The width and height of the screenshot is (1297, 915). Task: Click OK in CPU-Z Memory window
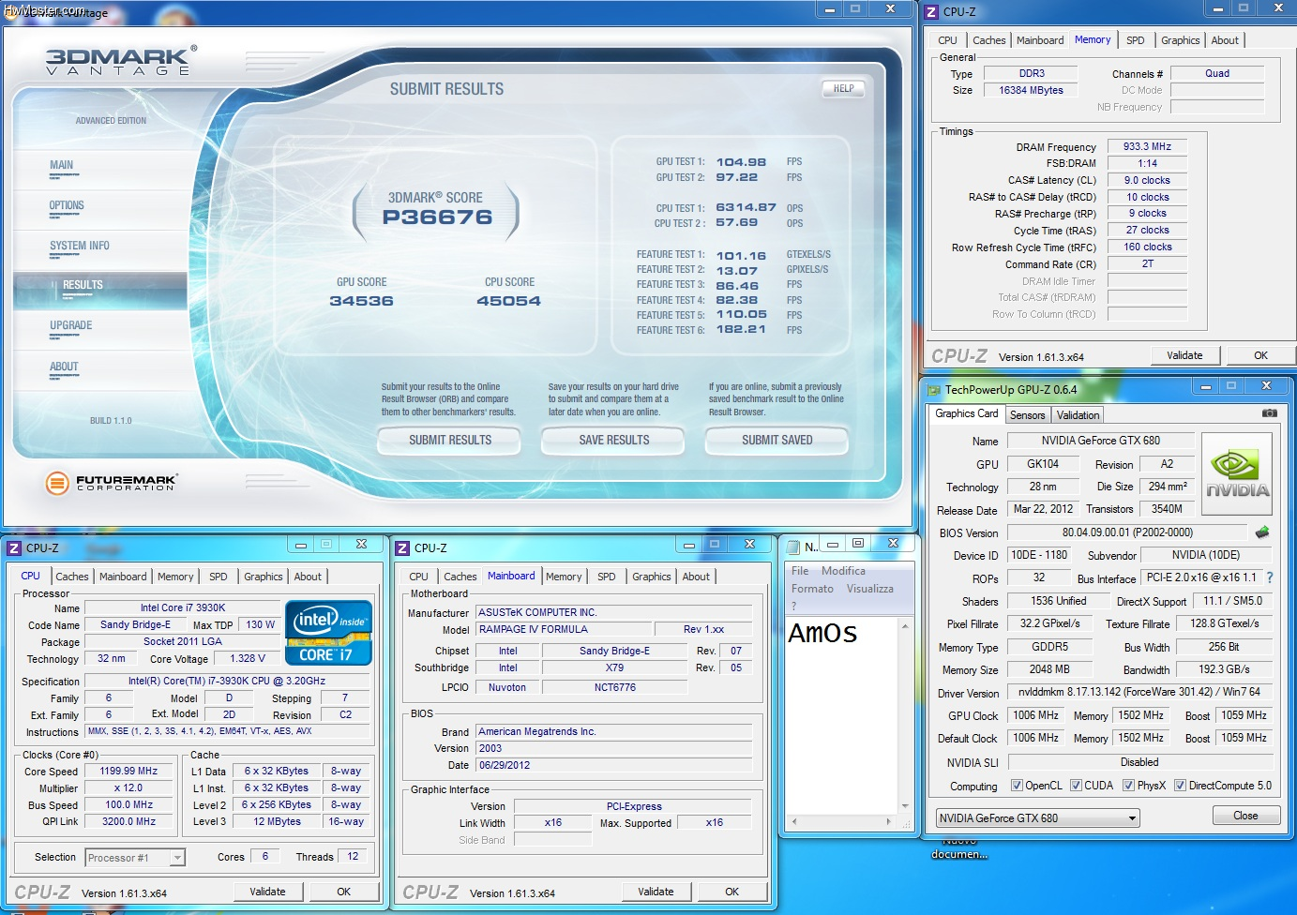[1260, 355]
